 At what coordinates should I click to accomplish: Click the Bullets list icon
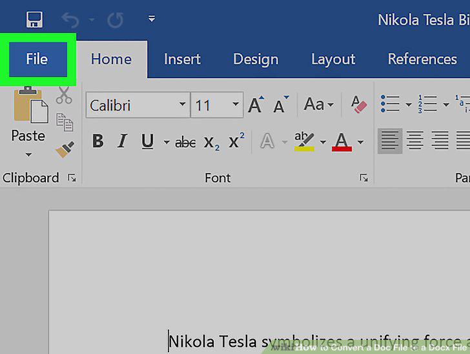tap(390, 103)
